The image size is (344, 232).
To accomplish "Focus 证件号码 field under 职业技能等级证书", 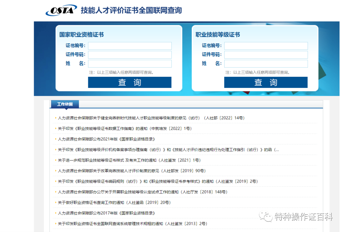I will pos(266,54).
